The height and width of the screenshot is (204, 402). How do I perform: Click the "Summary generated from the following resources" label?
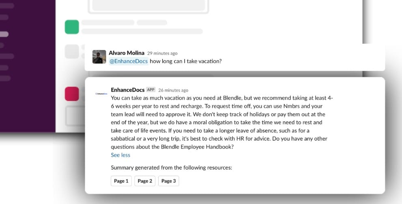[x=171, y=168]
